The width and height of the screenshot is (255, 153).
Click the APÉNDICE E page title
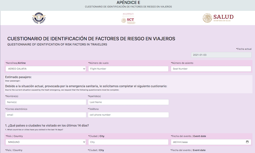pos(127,3)
